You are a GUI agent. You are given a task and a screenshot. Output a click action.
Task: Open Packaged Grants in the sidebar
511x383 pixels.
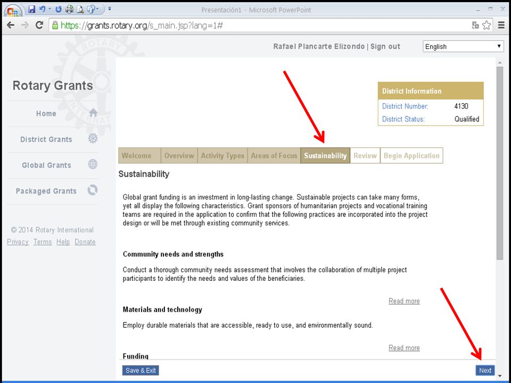46,191
